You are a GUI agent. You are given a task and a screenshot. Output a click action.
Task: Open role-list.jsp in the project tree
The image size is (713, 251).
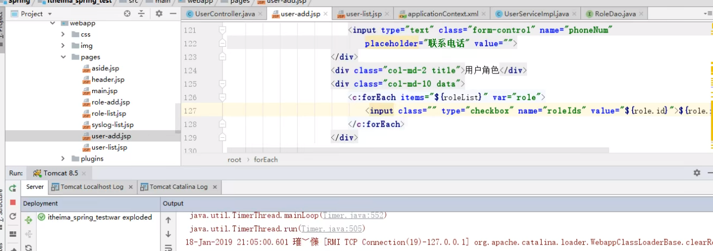(109, 114)
